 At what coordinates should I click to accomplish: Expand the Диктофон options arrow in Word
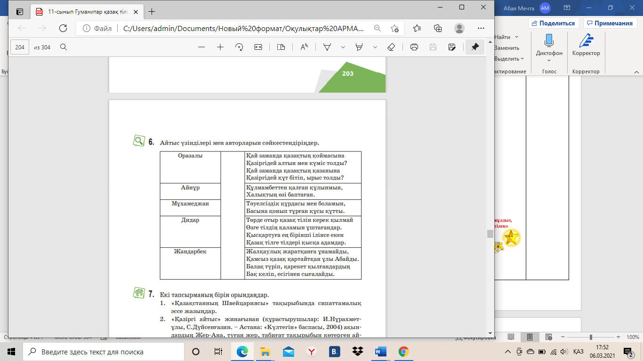(x=549, y=60)
